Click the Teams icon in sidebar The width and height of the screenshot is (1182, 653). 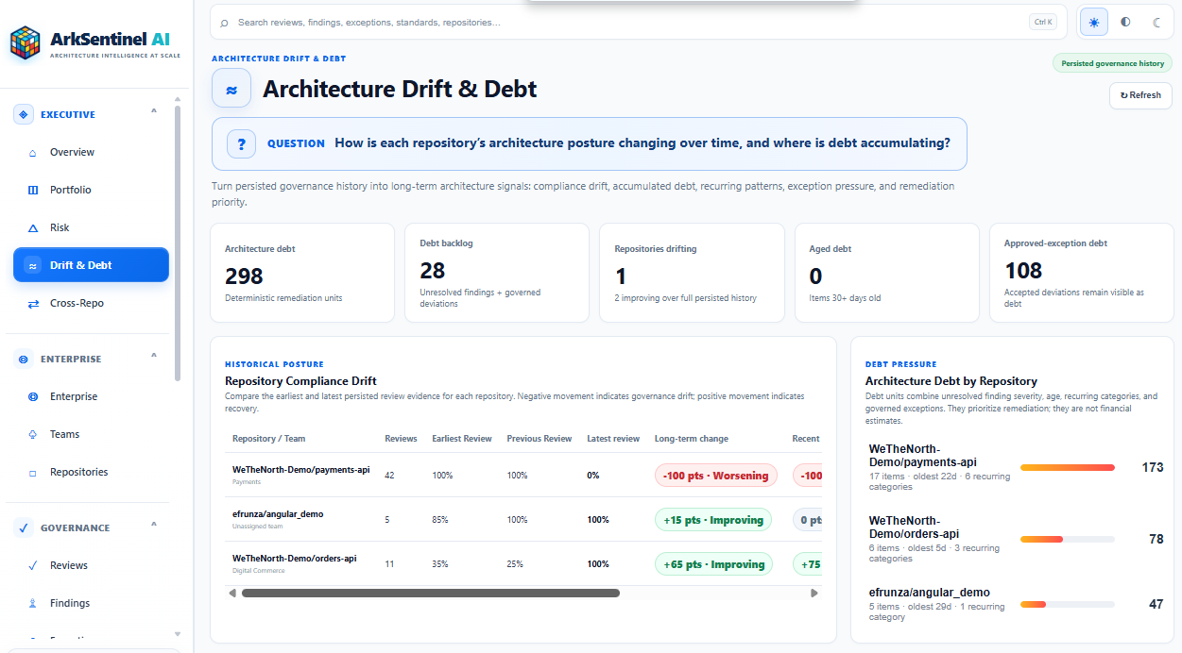pyautogui.click(x=33, y=434)
